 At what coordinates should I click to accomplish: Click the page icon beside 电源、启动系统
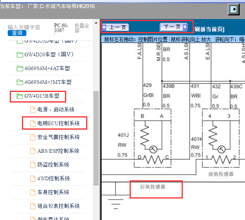pos(33,110)
